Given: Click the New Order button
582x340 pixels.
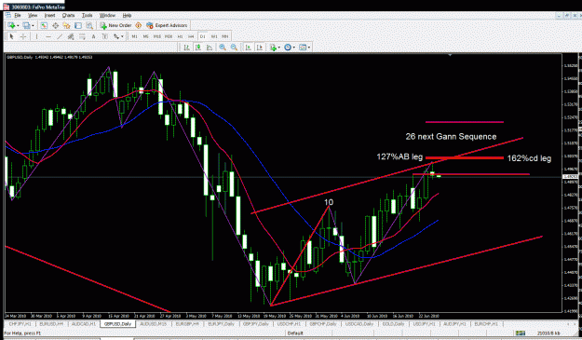Looking at the screenshot, I should (x=115, y=25).
